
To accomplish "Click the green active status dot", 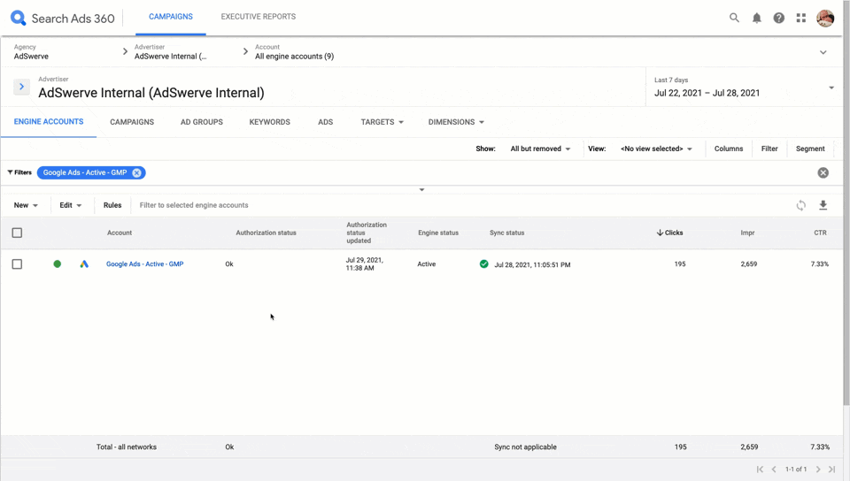I will pyautogui.click(x=57, y=264).
